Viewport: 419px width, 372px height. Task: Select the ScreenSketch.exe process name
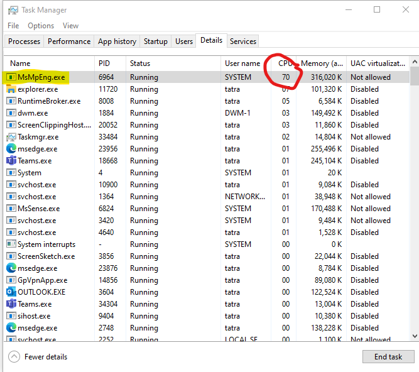click(x=46, y=256)
